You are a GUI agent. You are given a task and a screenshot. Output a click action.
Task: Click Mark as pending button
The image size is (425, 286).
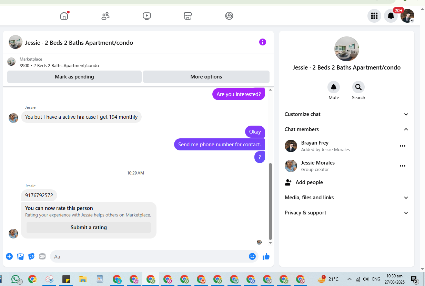click(x=74, y=77)
